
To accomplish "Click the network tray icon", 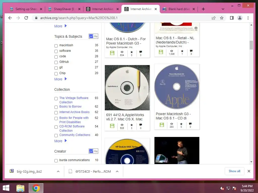I will [228, 188].
